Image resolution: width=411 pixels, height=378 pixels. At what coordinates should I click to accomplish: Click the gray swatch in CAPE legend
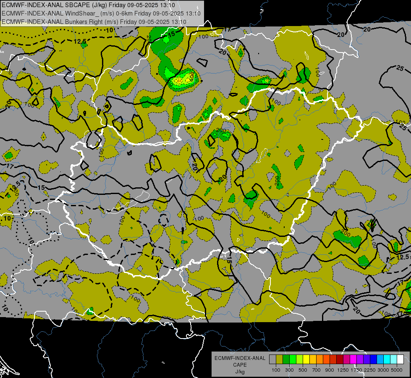pyautogui.click(x=272, y=360)
